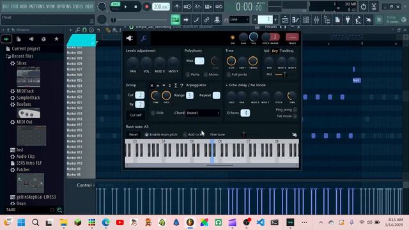Click pattern selector plus button

coord(275,20)
